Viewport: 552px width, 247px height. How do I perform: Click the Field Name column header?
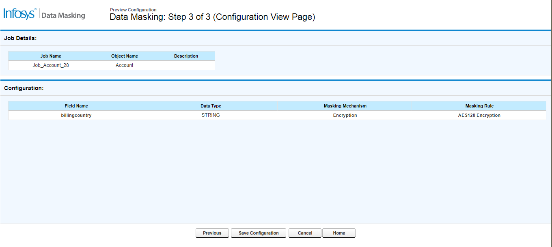[x=76, y=106]
